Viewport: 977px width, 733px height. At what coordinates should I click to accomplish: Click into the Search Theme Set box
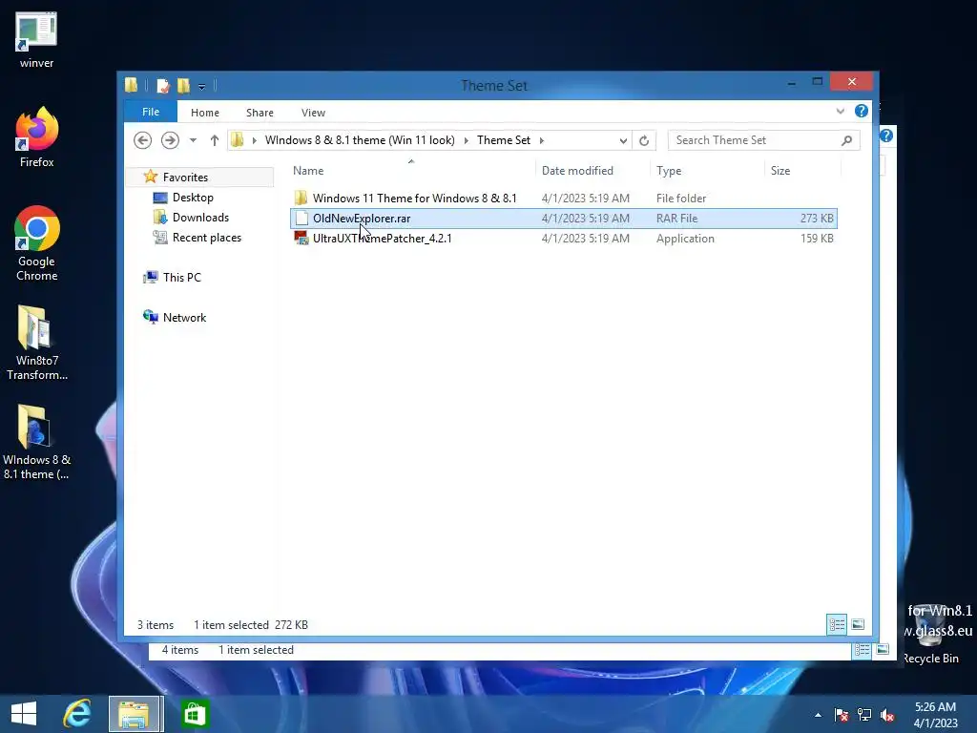coord(754,140)
